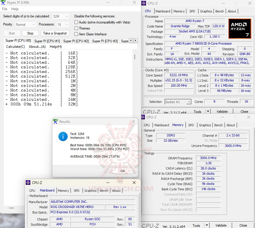Screen dimensions: 255x228
Task: Select SPD tab in Memory CPU-Z window
Action: [191, 125]
